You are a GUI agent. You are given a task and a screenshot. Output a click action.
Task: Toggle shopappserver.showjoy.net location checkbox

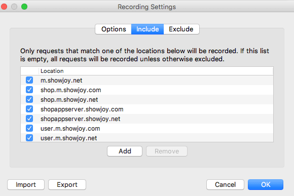(29, 119)
